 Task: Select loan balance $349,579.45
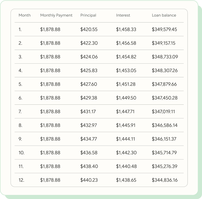tap(164, 29)
